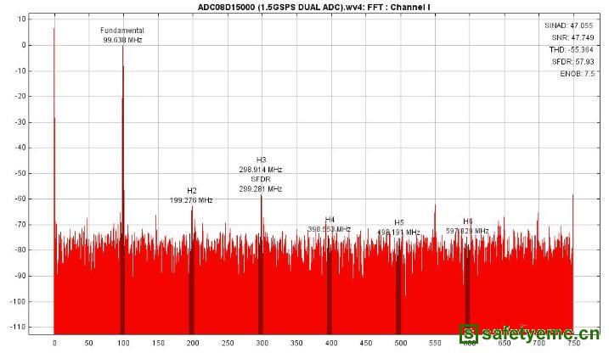This screenshot has height=353, width=609.
Task: Click the H3 298.914 MHz harmonic label
Action: [x=261, y=165]
